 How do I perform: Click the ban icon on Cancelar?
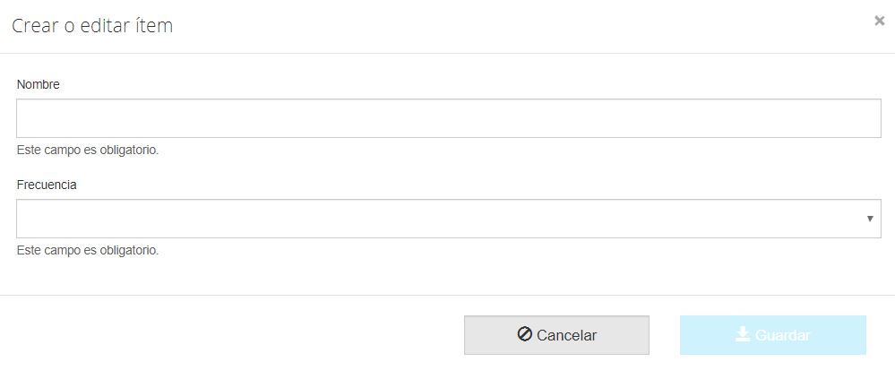point(525,334)
